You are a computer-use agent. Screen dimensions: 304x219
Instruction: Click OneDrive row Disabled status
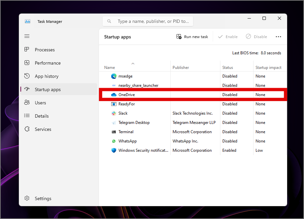click(x=230, y=95)
